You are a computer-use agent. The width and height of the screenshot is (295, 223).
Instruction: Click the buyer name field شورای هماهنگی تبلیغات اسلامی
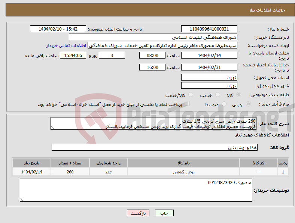point(153,37)
